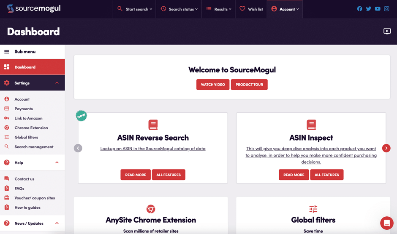397x234 pixels.
Task: Click the Lookup an ASIN catalog link
Action: pyautogui.click(x=153, y=149)
